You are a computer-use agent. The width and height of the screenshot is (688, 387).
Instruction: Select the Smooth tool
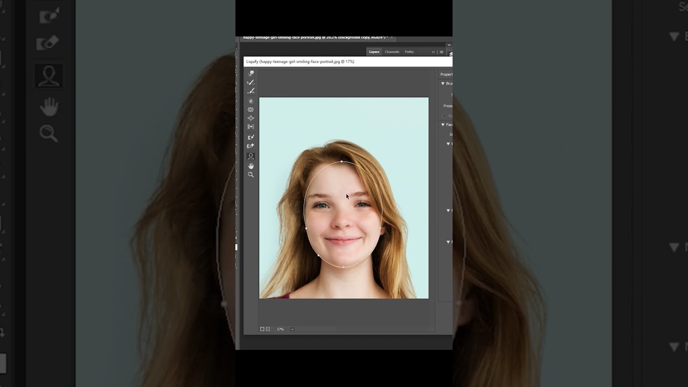pyautogui.click(x=250, y=91)
